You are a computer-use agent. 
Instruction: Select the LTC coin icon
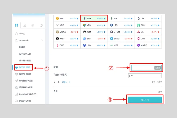point(112,25)
